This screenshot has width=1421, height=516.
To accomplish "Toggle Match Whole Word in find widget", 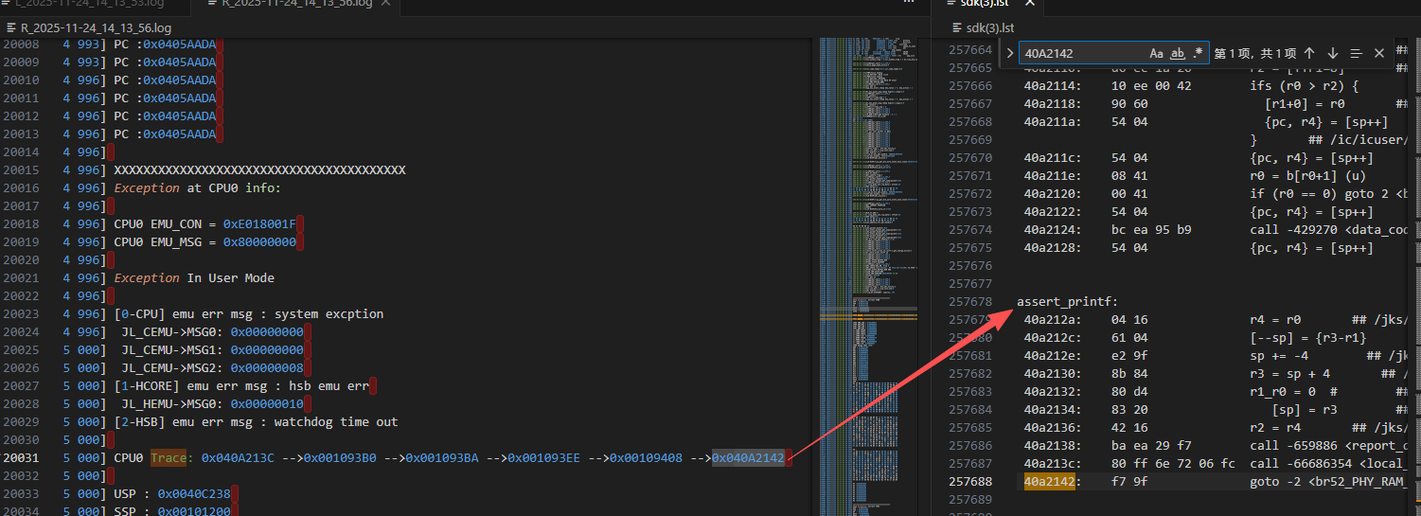I will [x=1178, y=54].
